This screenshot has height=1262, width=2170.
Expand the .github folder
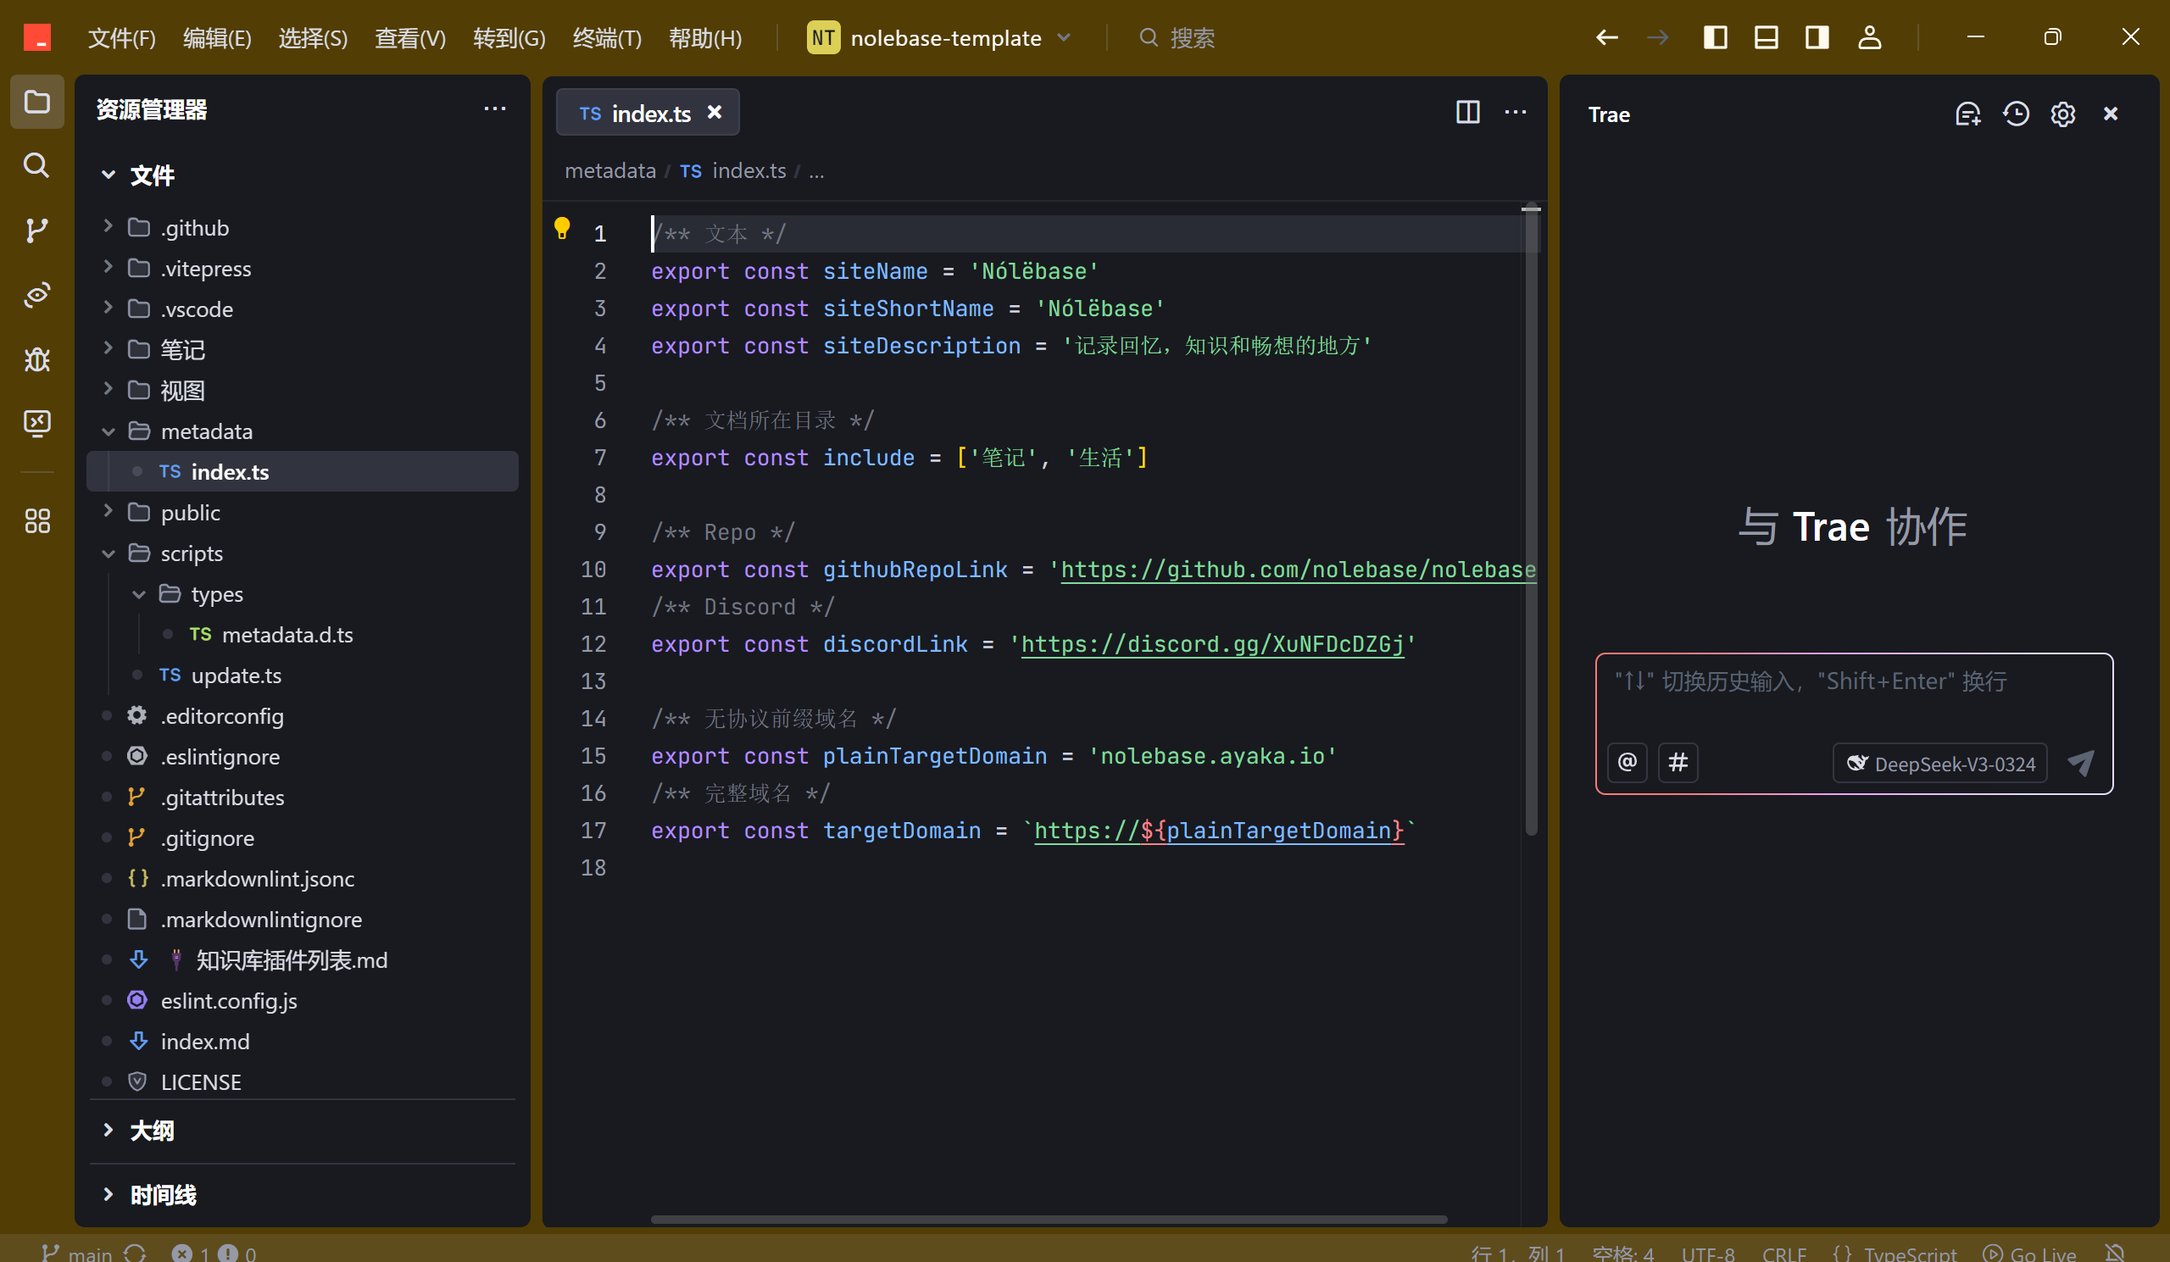[x=108, y=226]
